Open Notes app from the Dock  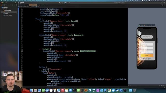[66, 90]
